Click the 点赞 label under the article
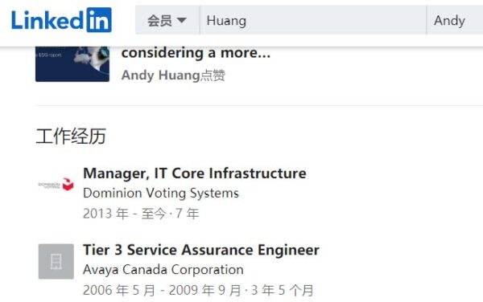Viewport: 483px width, 302px height. click(213, 75)
